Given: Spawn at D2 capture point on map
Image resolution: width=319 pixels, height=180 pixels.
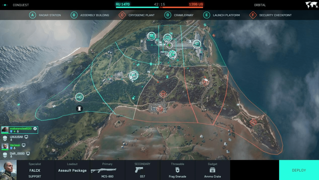Looking at the screenshot, I should coord(172,54).
